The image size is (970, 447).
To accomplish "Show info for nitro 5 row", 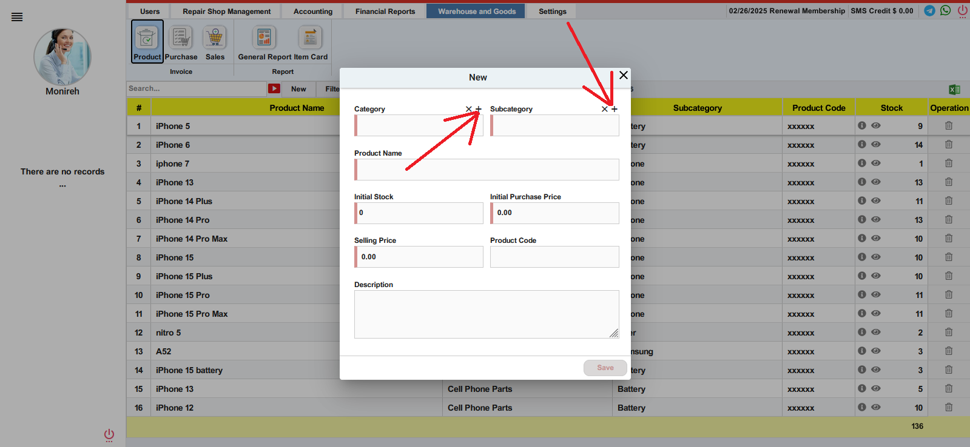I will pos(862,333).
